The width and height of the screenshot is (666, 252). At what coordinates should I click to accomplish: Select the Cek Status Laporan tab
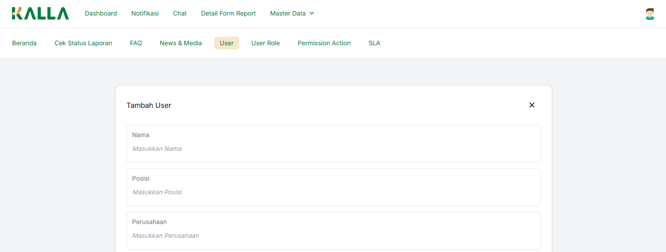pos(83,43)
